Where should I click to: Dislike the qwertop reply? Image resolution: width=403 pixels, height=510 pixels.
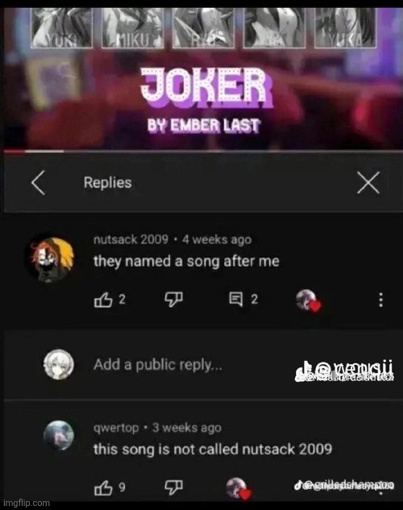pos(173,487)
